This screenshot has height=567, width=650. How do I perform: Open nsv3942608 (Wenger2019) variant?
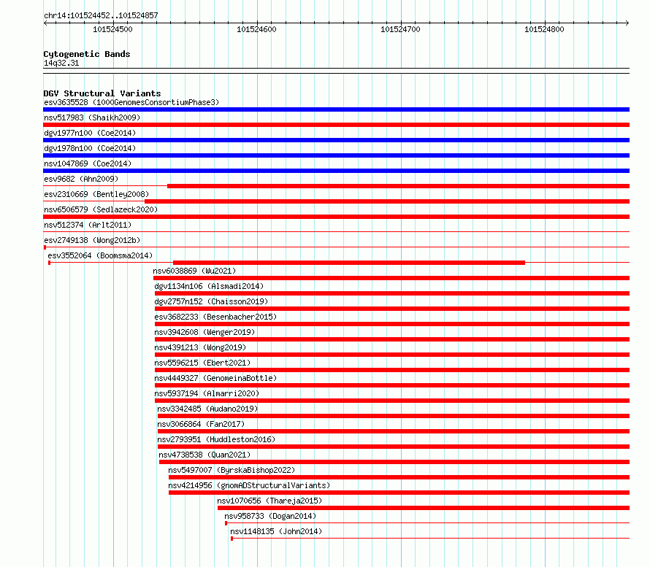(204, 332)
